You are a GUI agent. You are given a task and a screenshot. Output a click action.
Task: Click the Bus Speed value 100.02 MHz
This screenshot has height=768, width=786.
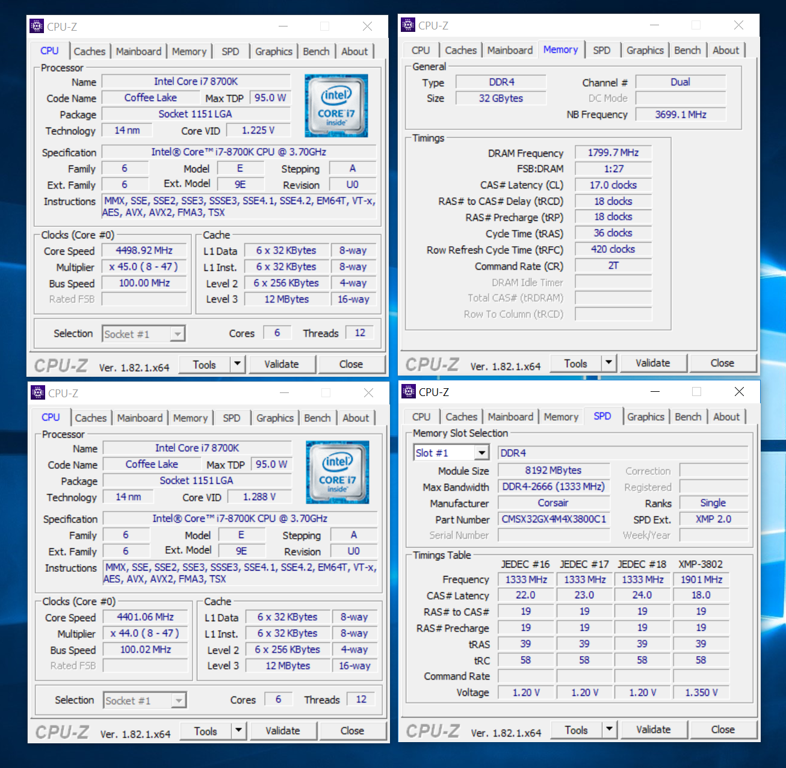(146, 649)
